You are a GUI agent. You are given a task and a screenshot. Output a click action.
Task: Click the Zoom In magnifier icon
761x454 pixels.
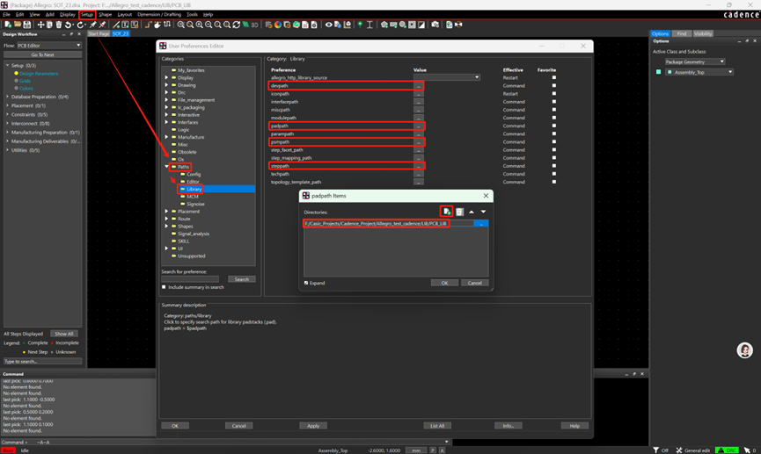199,25
